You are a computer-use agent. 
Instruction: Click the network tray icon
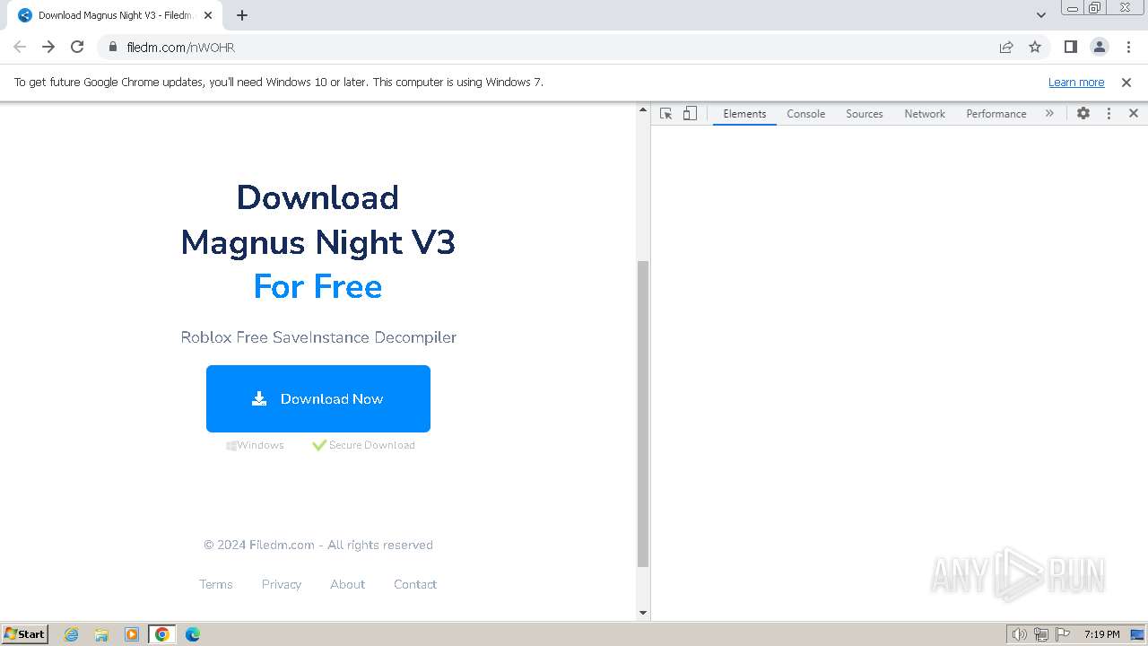coord(1041,634)
